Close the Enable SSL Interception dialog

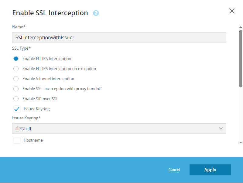(232, 11)
